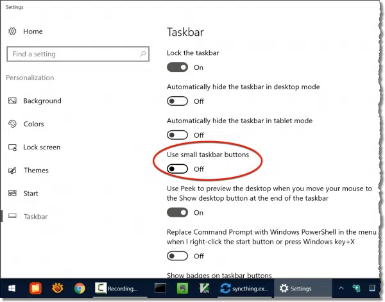
Task: Click the Themes paintbrush icon
Action: (12, 170)
